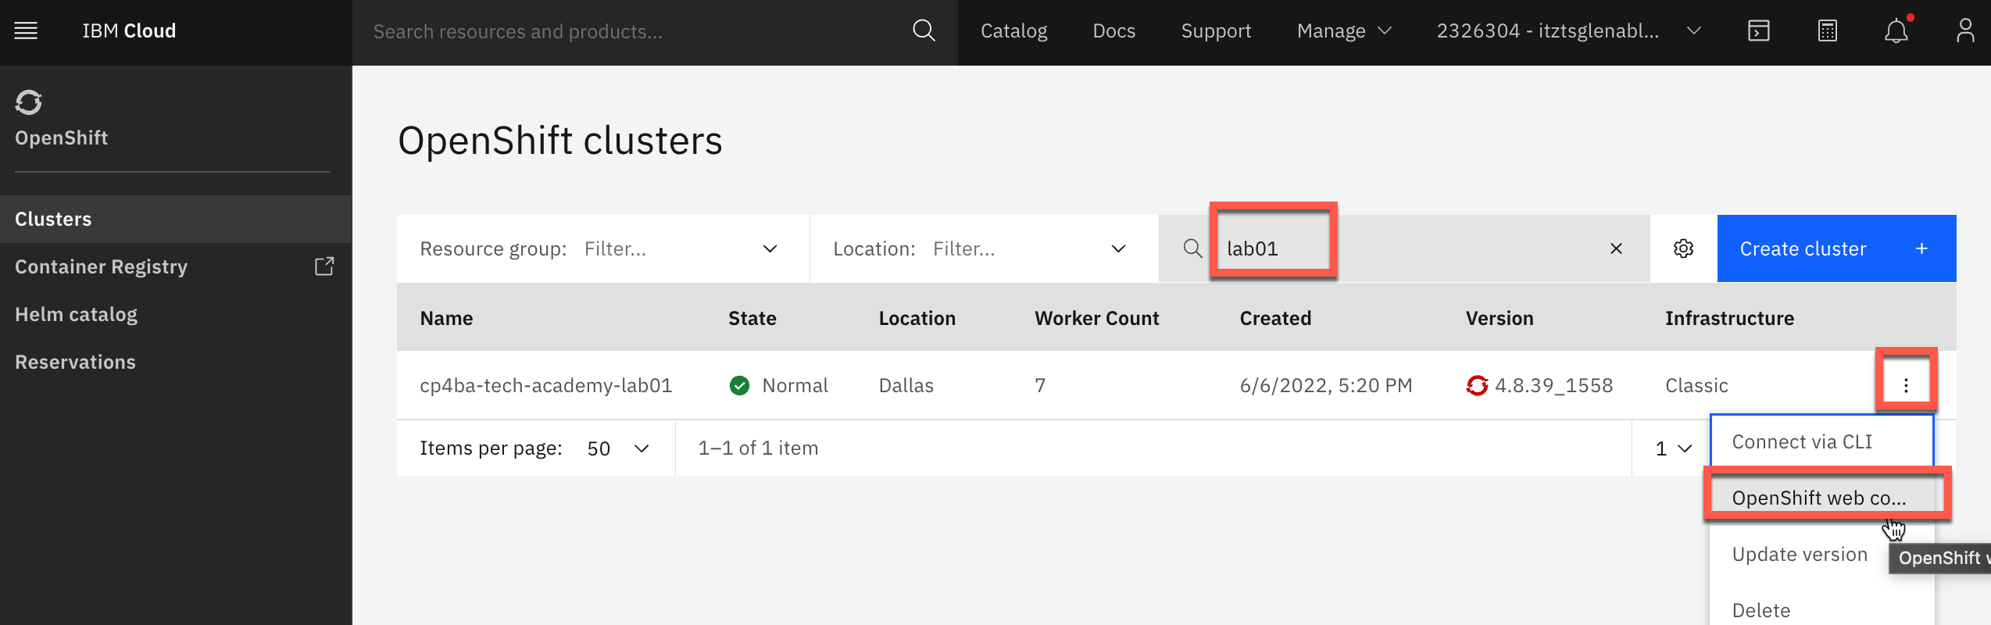Click the OpenShift logo in sidebar
Viewport: 1991px width, 625px height.
coord(29,102)
